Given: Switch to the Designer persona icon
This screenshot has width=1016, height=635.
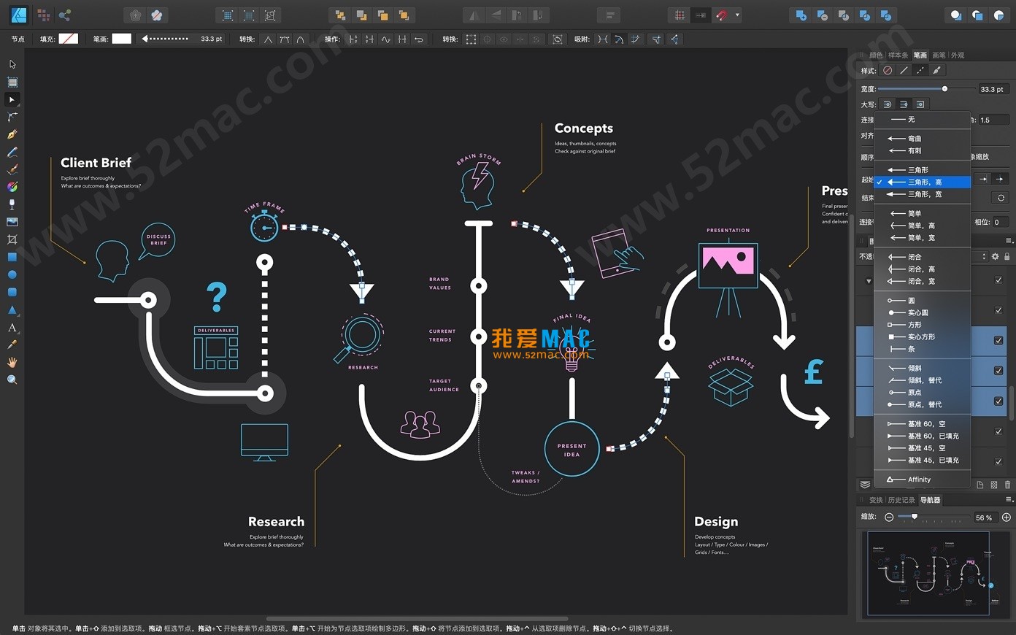Looking at the screenshot, I should 19,15.
